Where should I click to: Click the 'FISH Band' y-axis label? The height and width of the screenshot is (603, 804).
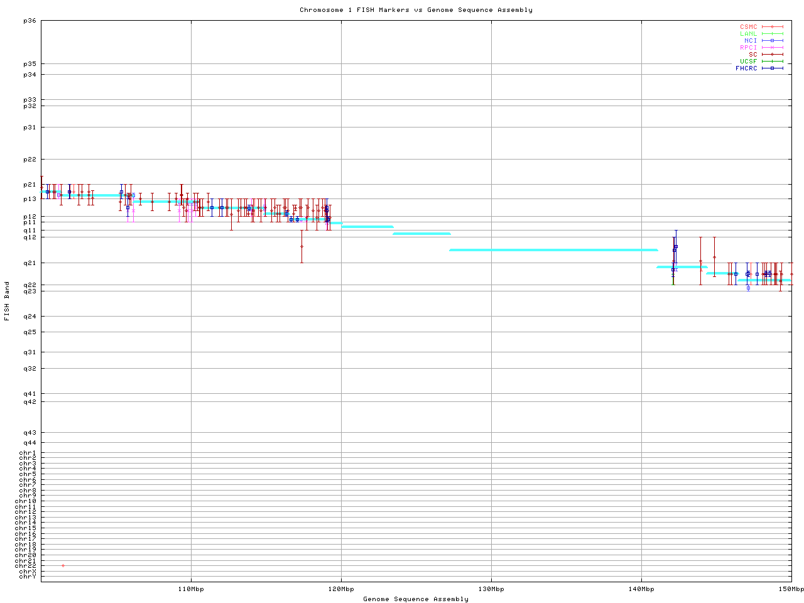click(x=8, y=301)
